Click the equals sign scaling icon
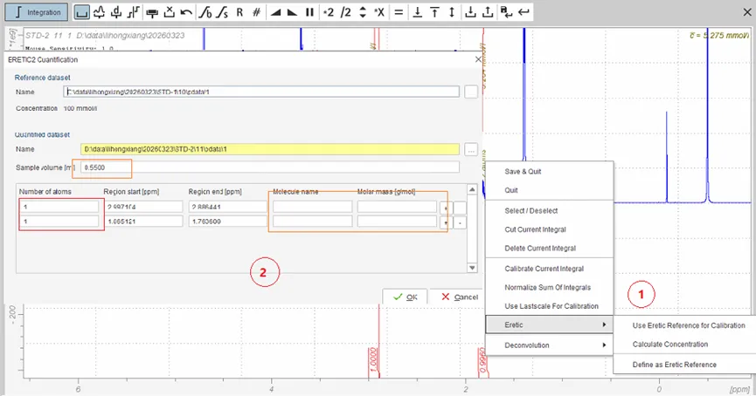Screen dimensions: 756x396 [x=399, y=12]
